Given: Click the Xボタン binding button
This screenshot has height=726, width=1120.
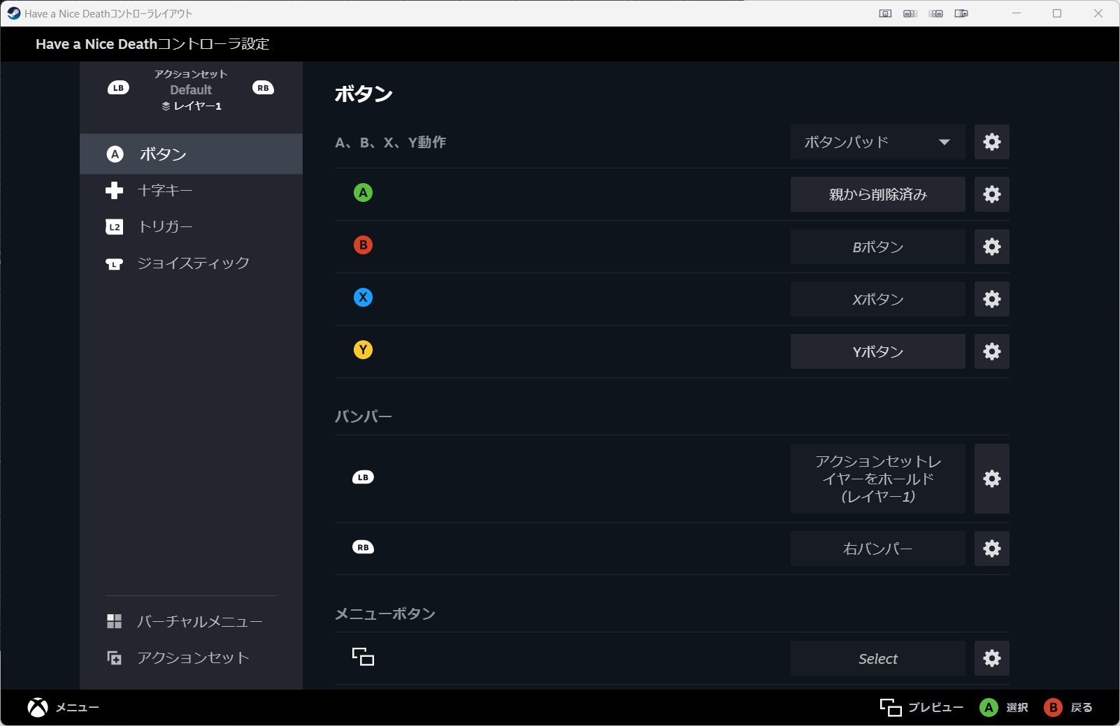Looking at the screenshot, I should (878, 299).
